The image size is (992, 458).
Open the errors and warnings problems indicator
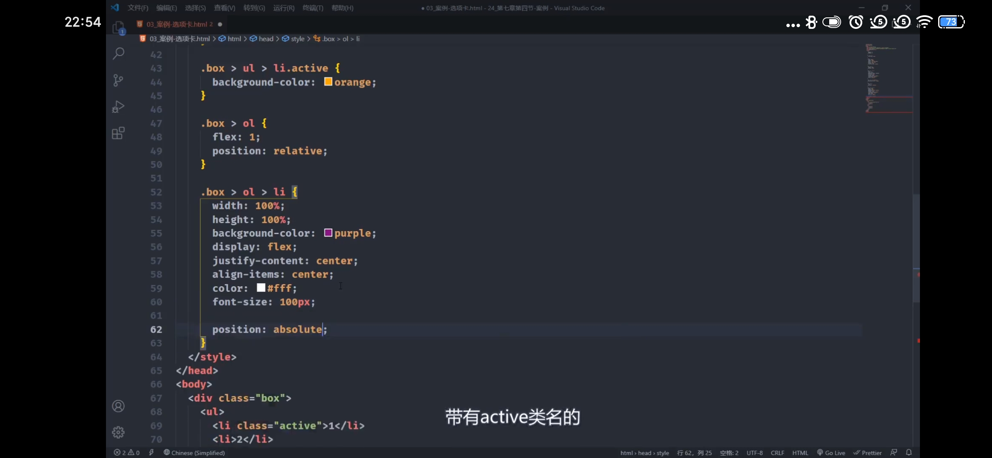pyautogui.click(x=127, y=452)
